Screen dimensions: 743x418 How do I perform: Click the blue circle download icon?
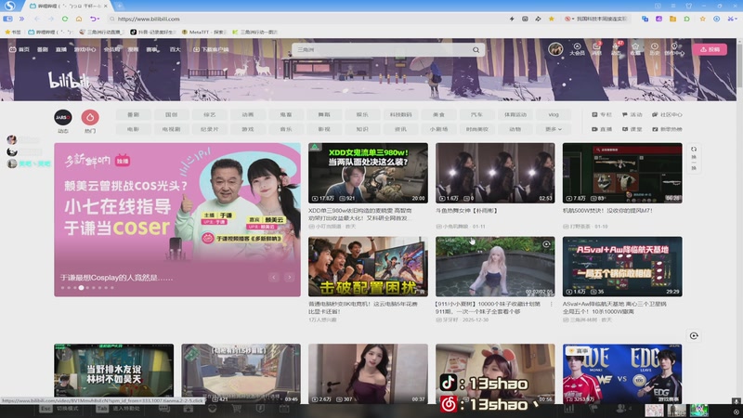pos(716,19)
